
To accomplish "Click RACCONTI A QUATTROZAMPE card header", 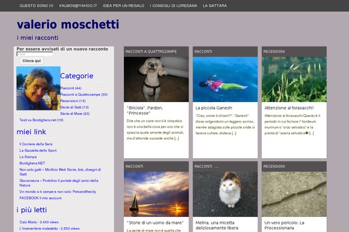I will click(x=151, y=52).
